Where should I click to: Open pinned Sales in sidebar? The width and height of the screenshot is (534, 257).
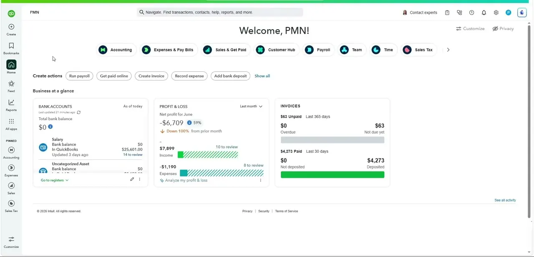[11, 189]
